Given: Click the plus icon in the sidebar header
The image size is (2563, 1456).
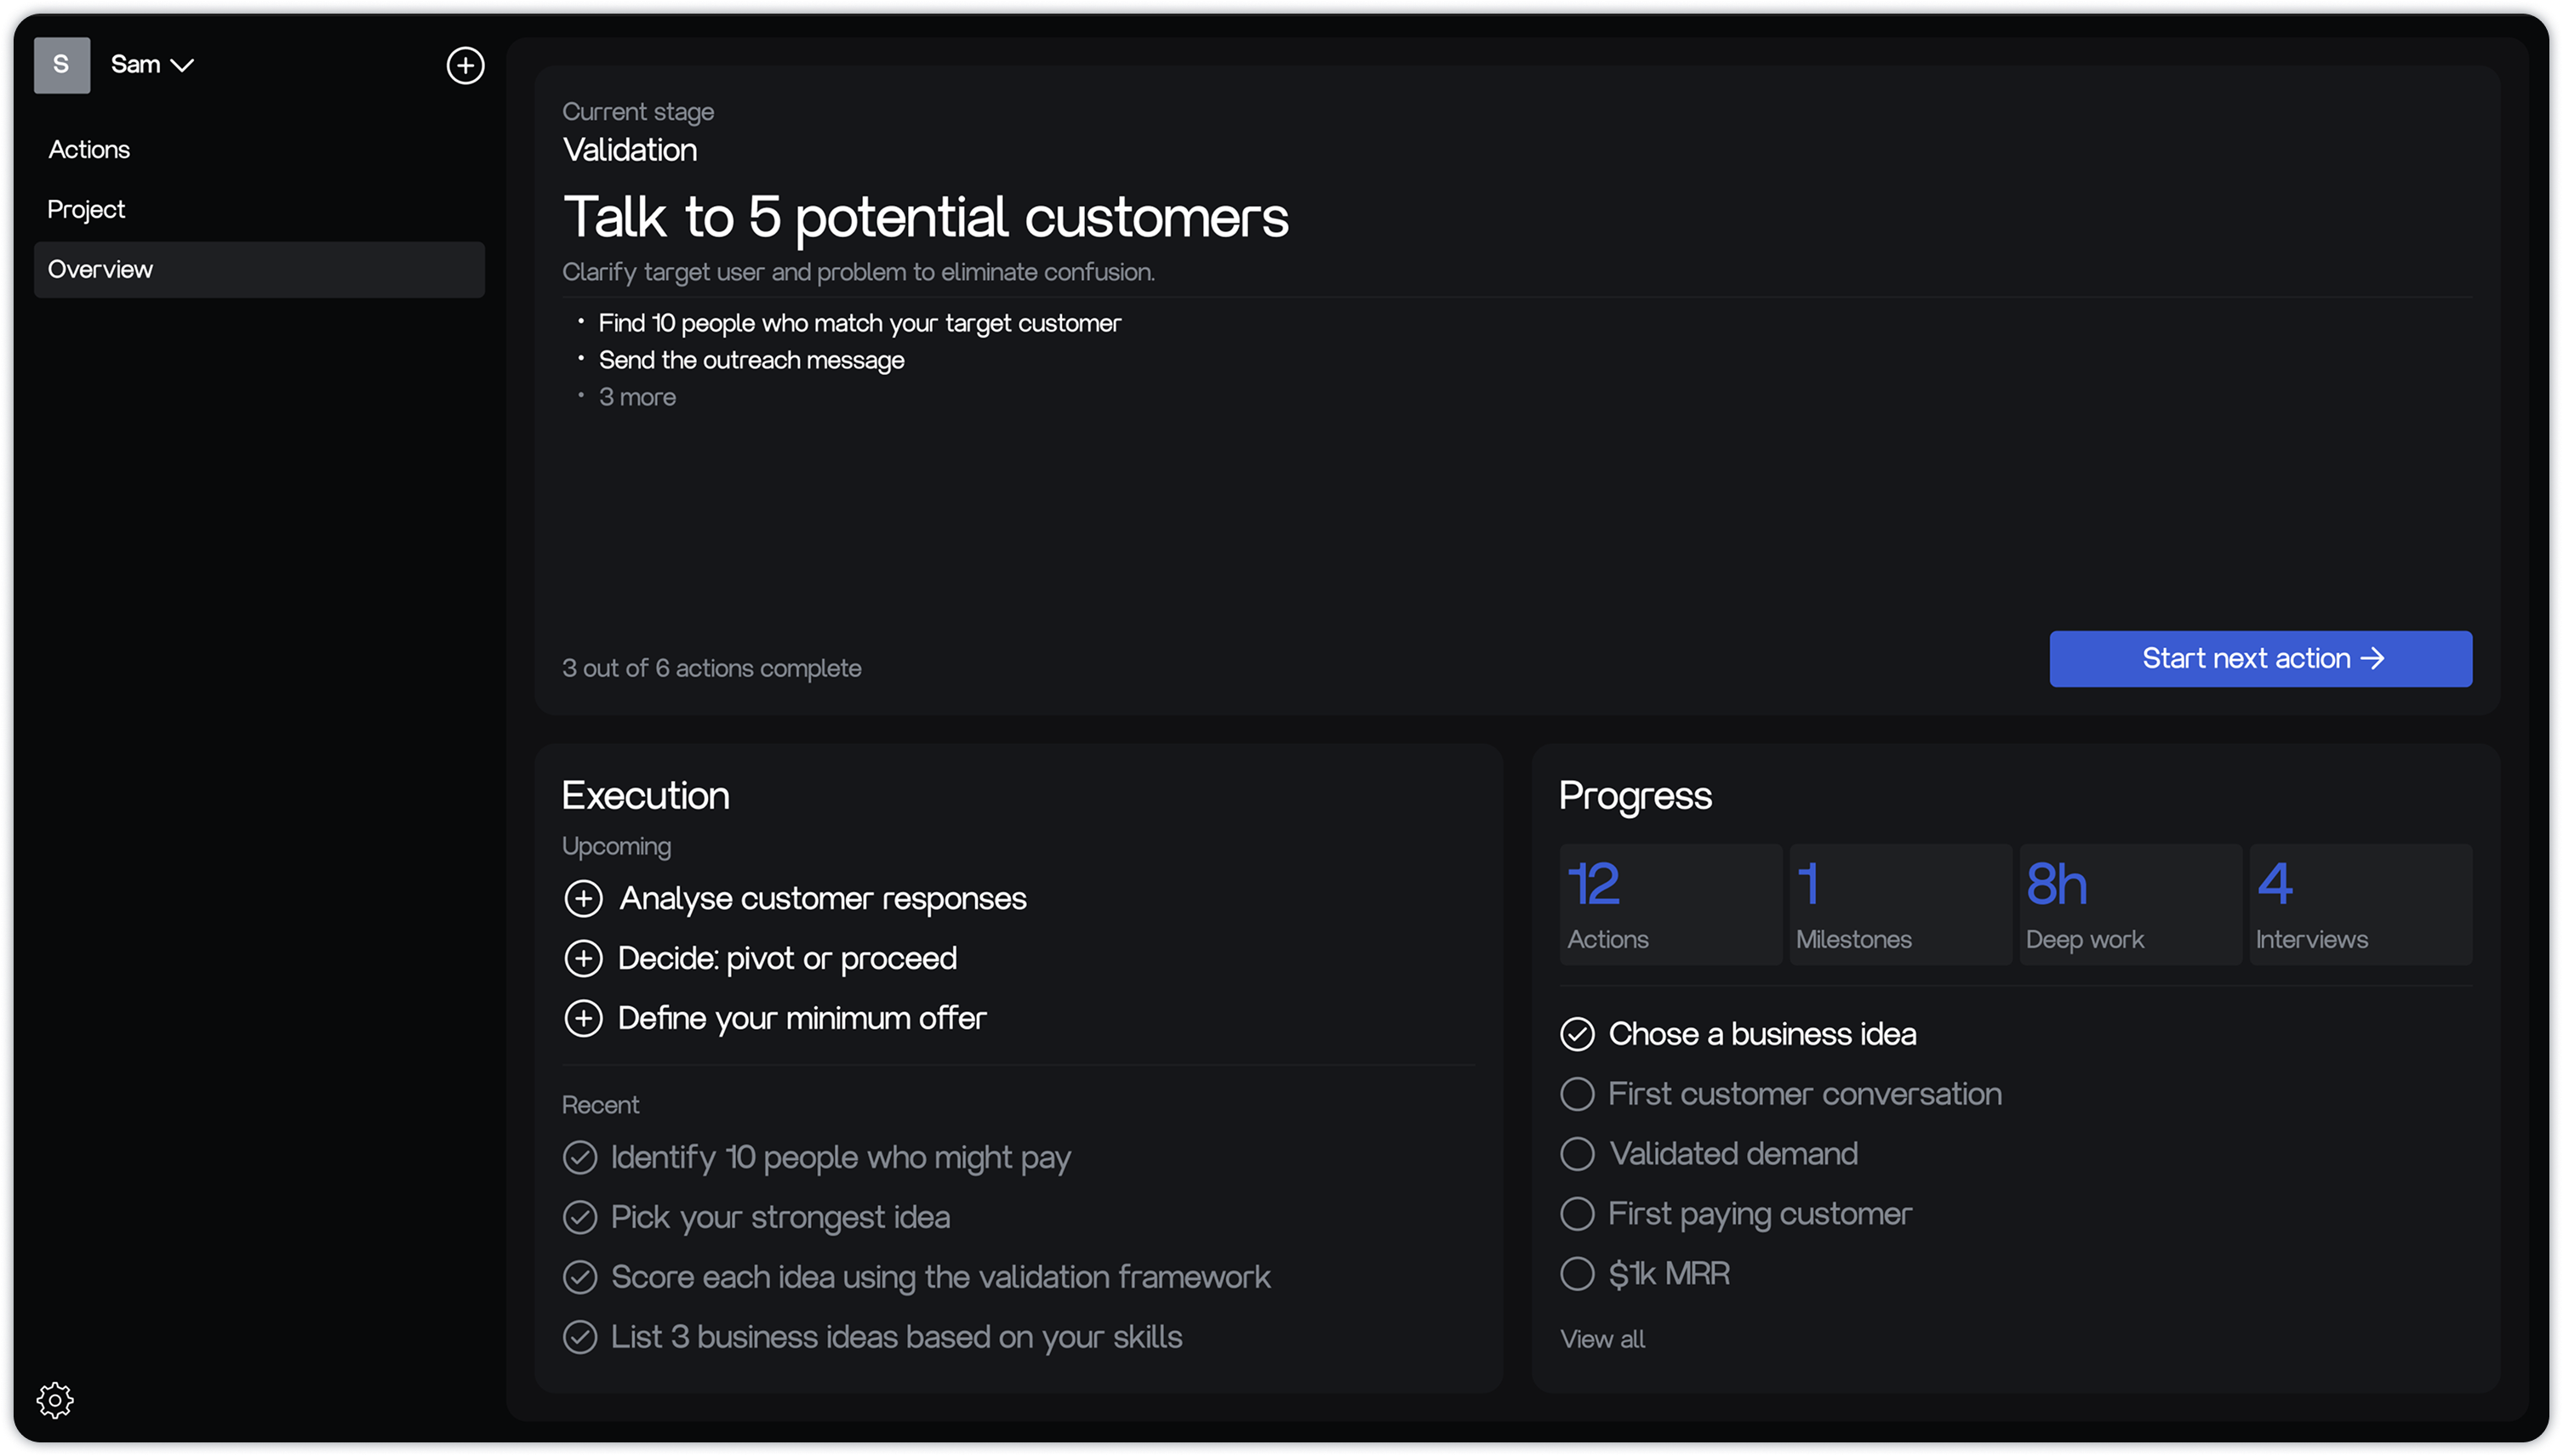Looking at the screenshot, I should click(x=464, y=65).
